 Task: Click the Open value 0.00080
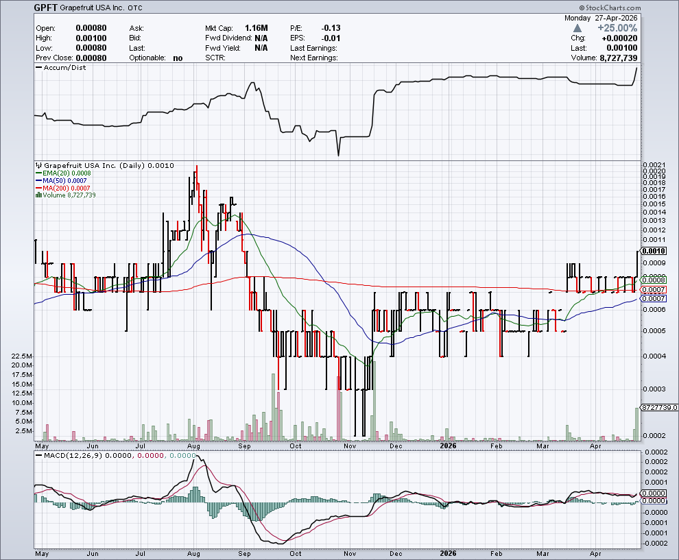coord(91,28)
